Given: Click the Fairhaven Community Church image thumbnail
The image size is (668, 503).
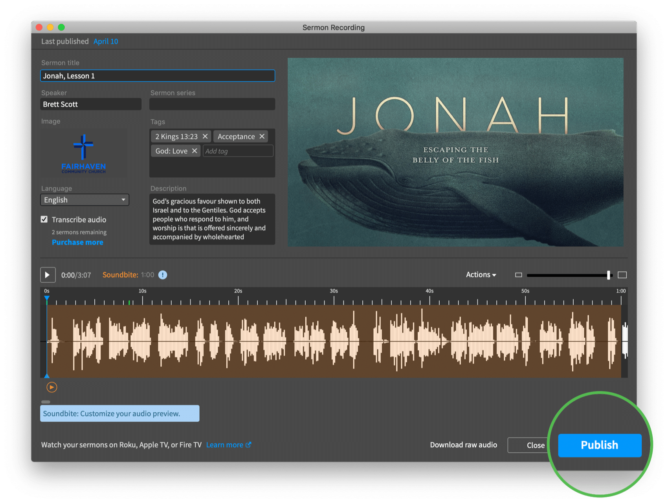Looking at the screenshot, I should (84, 153).
